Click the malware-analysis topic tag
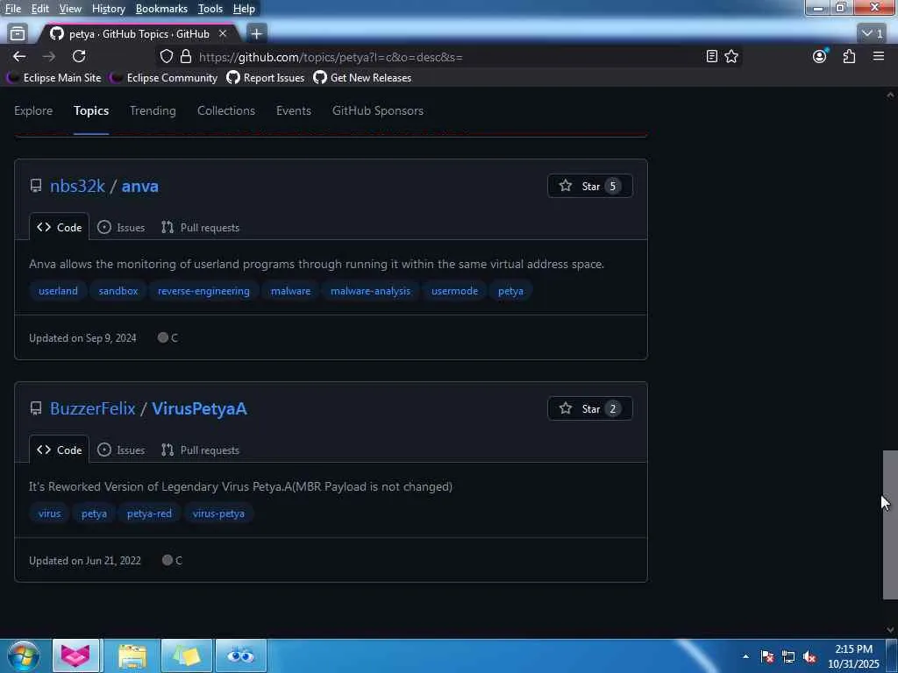Screen dimensions: 898x673 371,291
